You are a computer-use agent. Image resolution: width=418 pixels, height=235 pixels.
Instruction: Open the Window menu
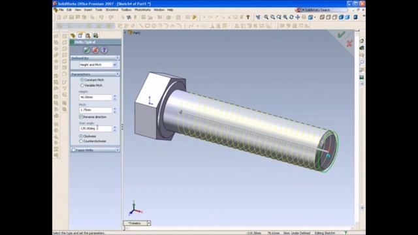[x=159, y=10]
